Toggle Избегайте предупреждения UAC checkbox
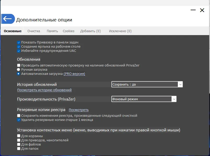Screen dimensions: 210x156 click(19, 51)
